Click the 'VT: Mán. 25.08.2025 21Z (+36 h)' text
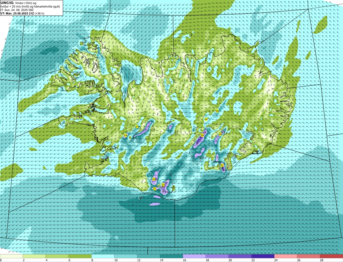This screenshot has width=343, height=262. [23, 13]
